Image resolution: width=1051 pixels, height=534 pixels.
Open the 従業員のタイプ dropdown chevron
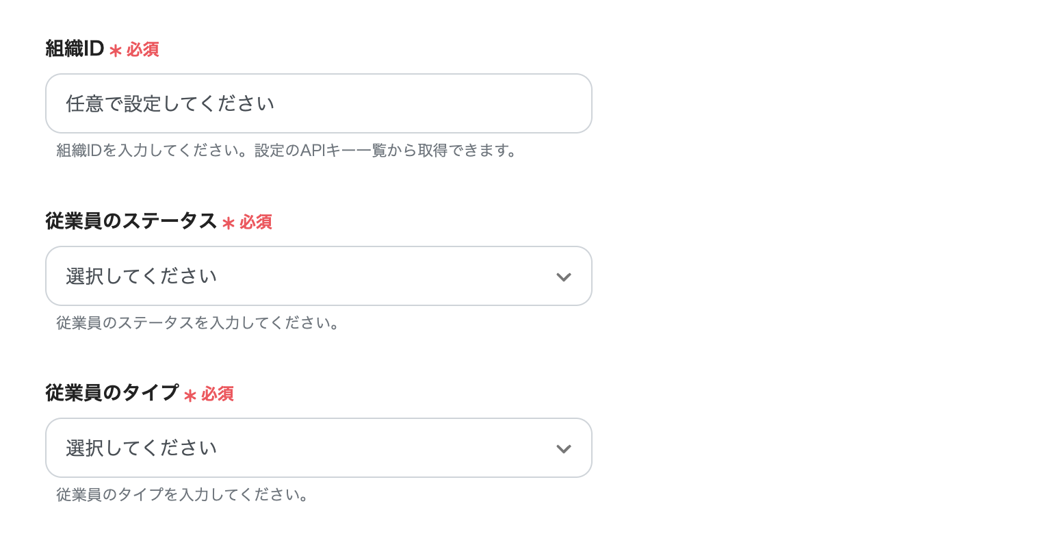pos(563,448)
